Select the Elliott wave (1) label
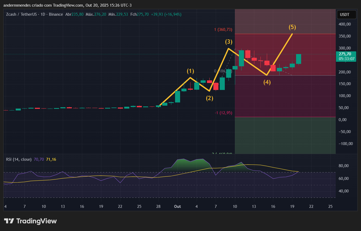361x231 pixels. coord(190,71)
